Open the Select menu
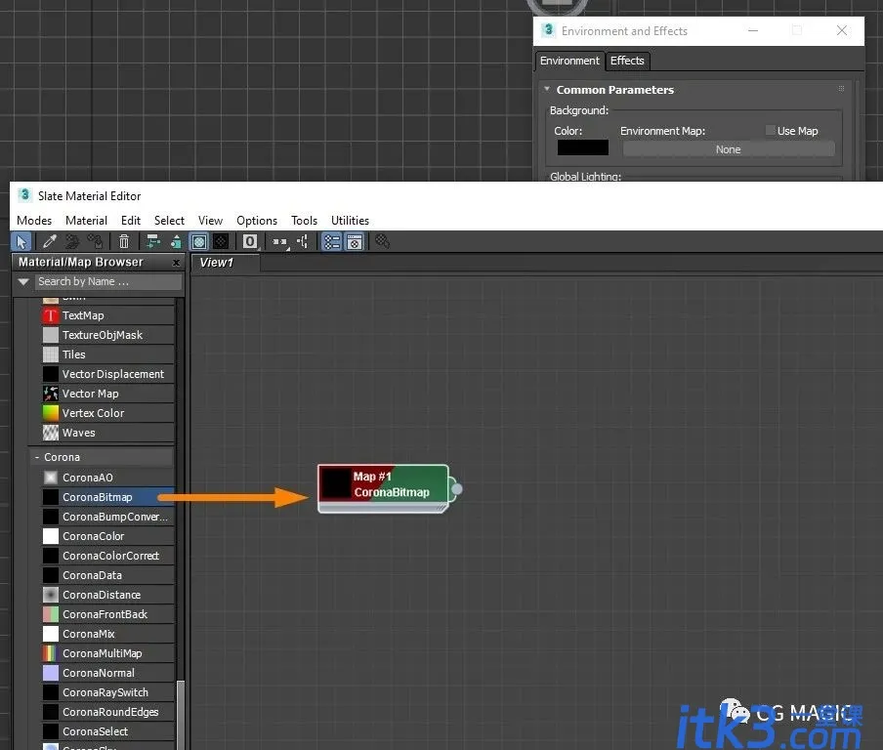This screenshot has width=883, height=750. point(169,220)
